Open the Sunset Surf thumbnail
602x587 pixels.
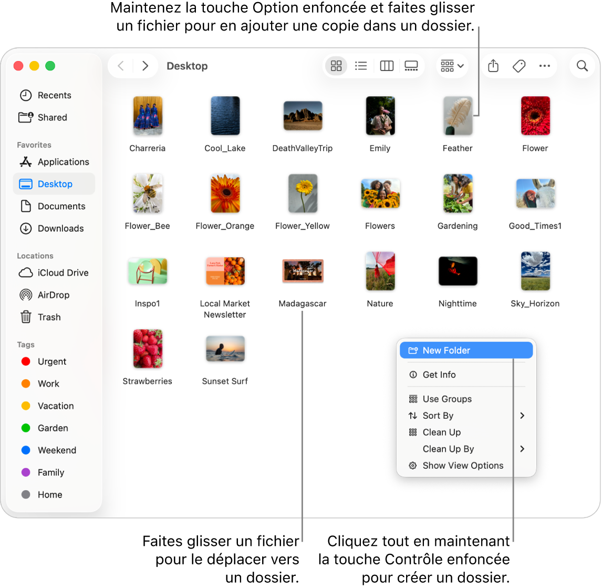coord(225,348)
